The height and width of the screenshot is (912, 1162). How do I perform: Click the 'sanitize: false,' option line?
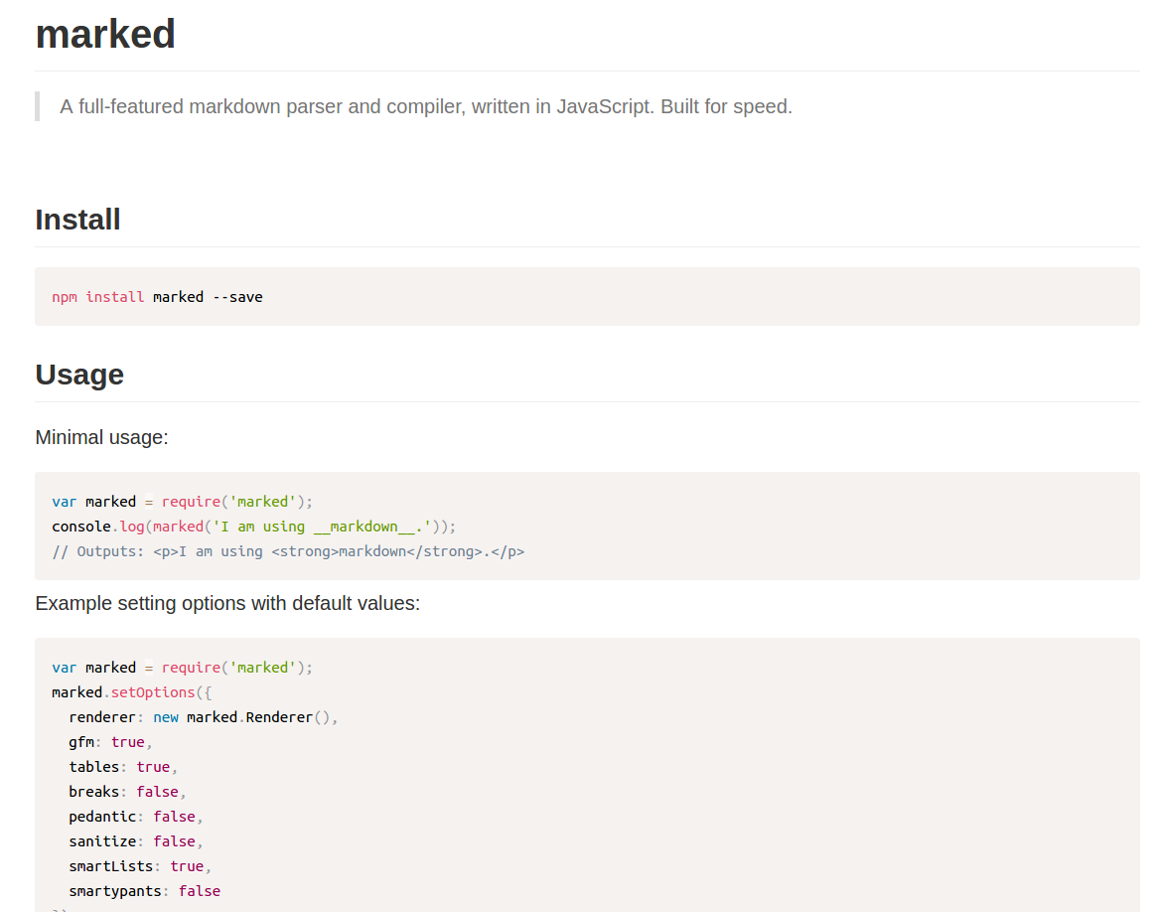136,841
